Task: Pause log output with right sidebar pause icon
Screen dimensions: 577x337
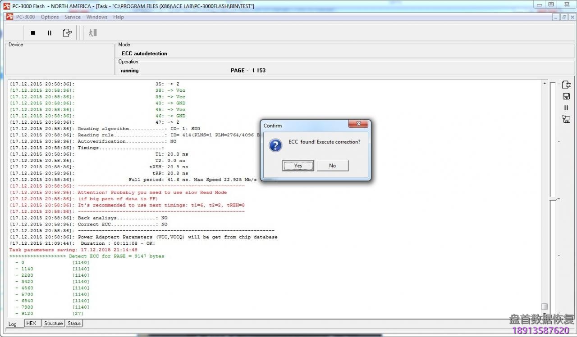Action: [566, 108]
